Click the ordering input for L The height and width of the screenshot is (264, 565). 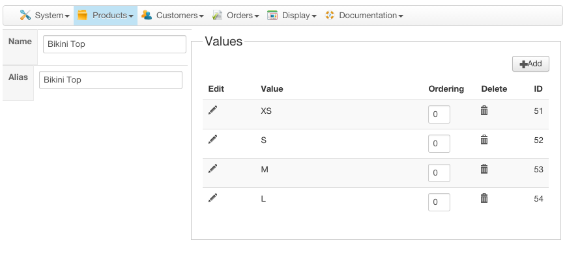pyautogui.click(x=439, y=202)
